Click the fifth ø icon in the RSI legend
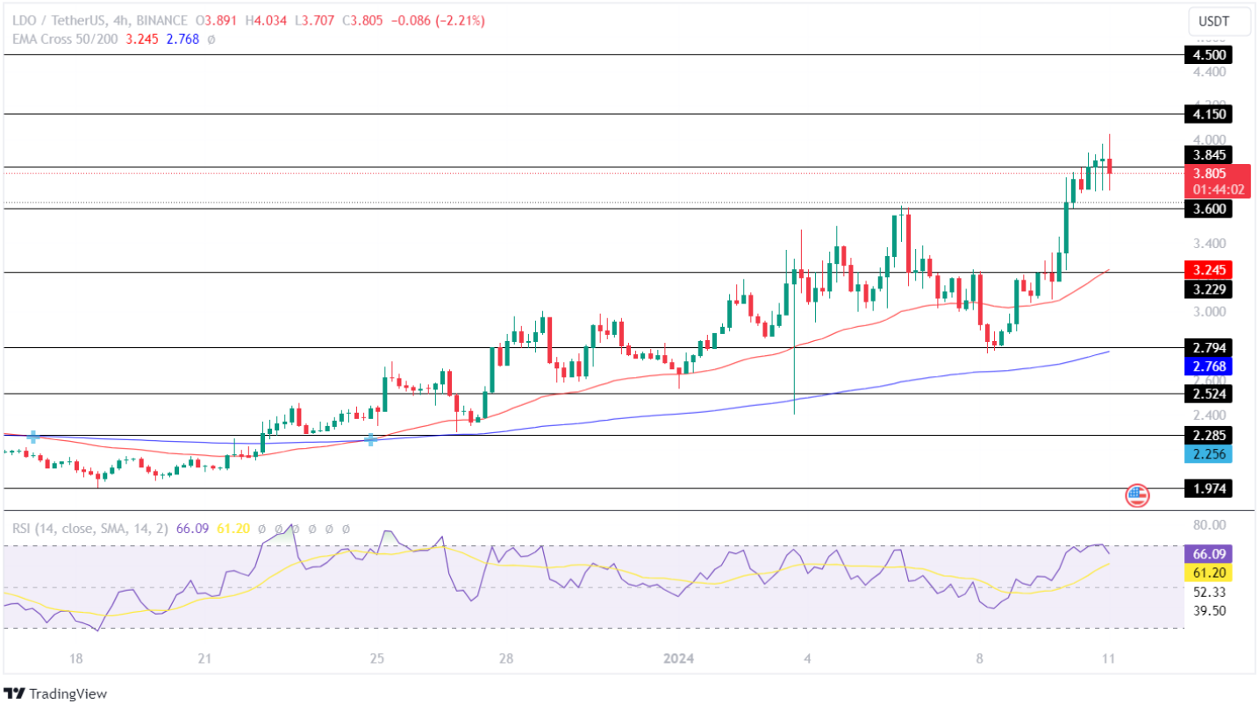This screenshot has height=704, width=1259. (329, 528)
